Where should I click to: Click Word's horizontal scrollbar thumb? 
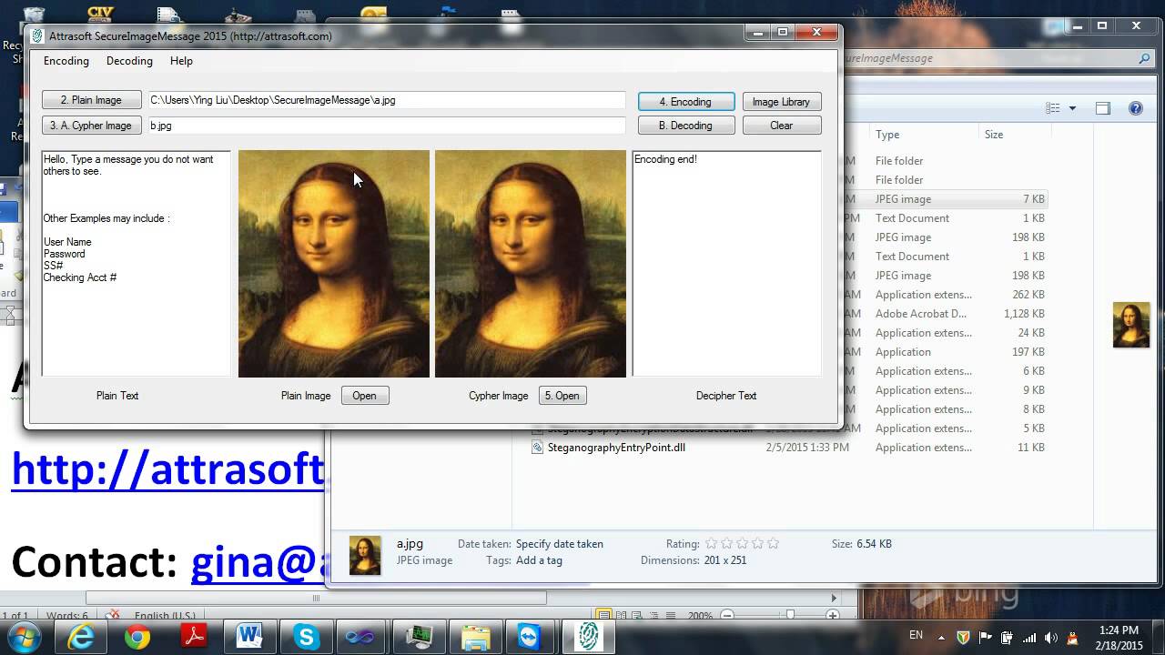(x=316, y=598)
